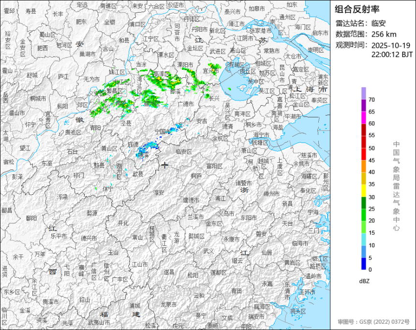Click the radar station cross marker
This screenshot has width=416, height=330.
[165, 165]
